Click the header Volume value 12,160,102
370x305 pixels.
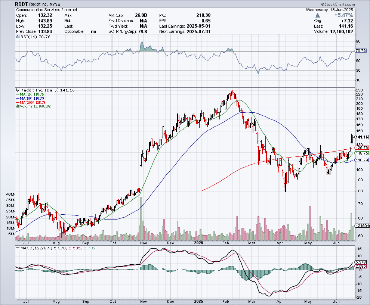click(342, 32)
